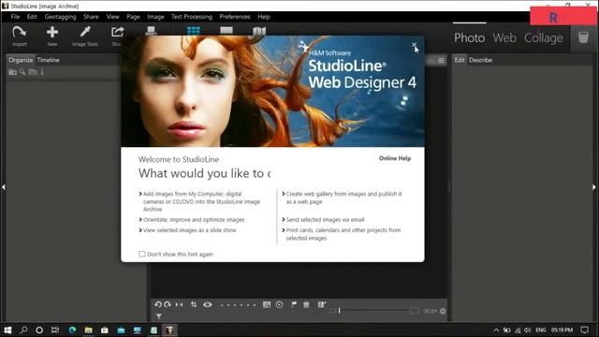Click the Windows Start button
Image resolution: width=599 pixels, height=337 pixels.
click(7, 330)
